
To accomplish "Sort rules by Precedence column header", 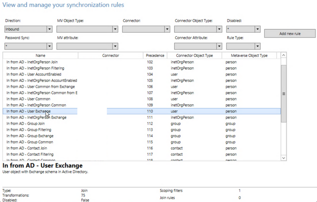I will click(155, 55).
